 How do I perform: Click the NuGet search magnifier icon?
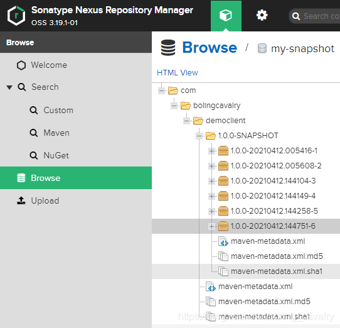pyautogui.click(x=34, y=155)
